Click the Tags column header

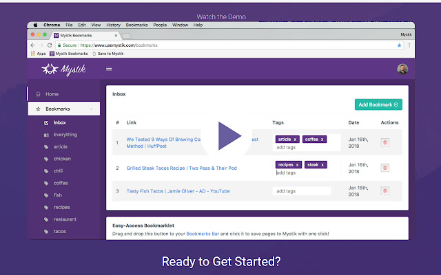coord(278,122)
